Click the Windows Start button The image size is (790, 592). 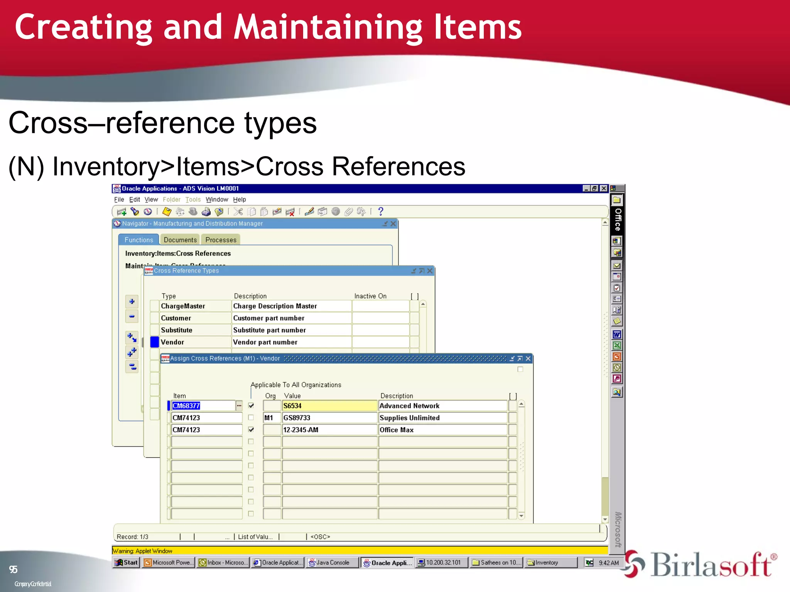(x=126, y=563)
